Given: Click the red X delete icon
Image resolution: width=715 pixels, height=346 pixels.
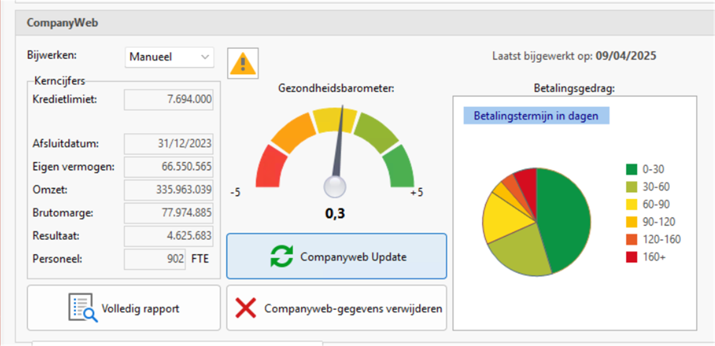Looking at the screenshot, I should click(x=246, y=308).
